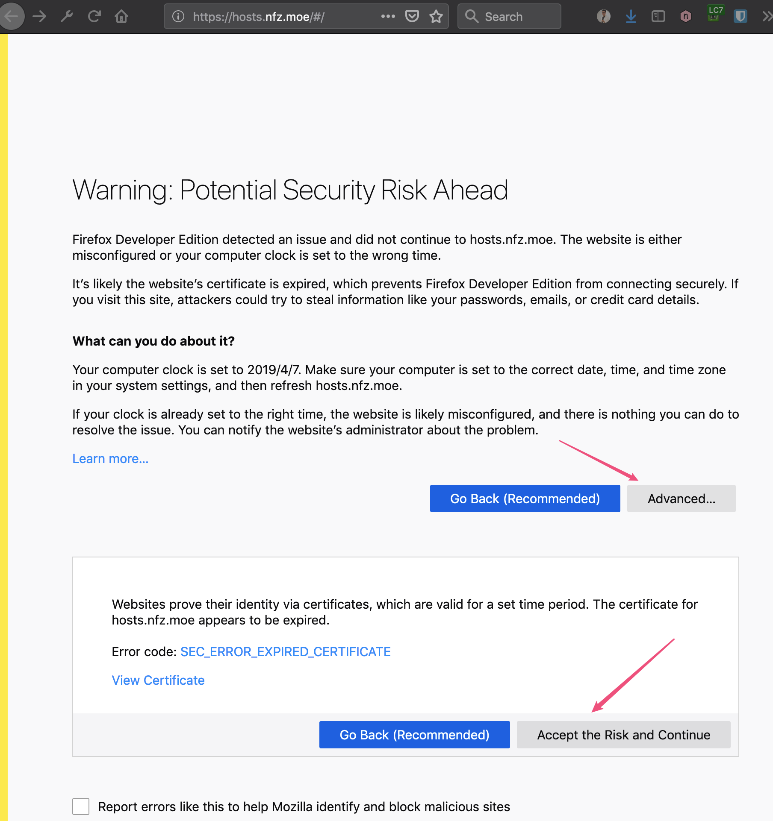
Task: Open the downloads arrow icon
Action: pyautogui.click(x=631, y=17)
